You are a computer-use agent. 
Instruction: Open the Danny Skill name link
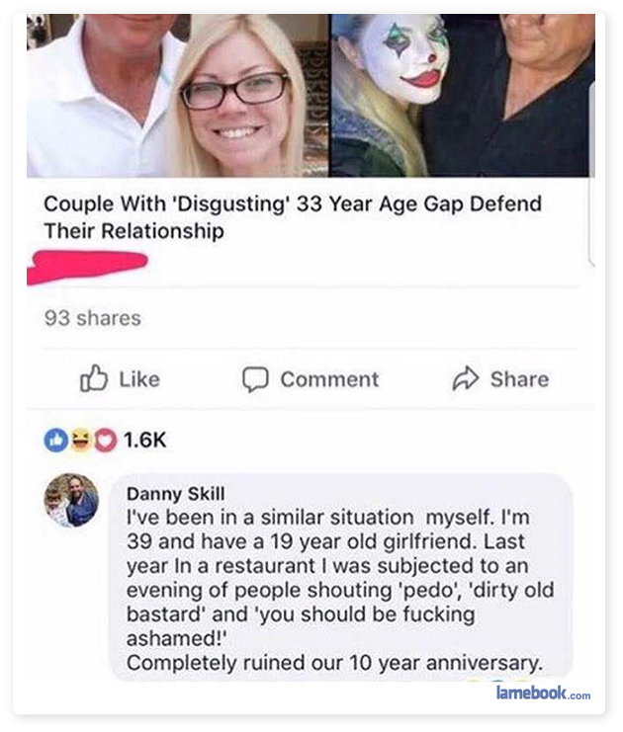point(176,494)
